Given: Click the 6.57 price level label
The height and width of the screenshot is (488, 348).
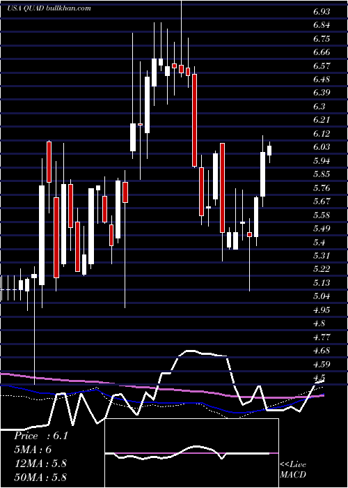Looking at the screenshot, I should 322,66.
